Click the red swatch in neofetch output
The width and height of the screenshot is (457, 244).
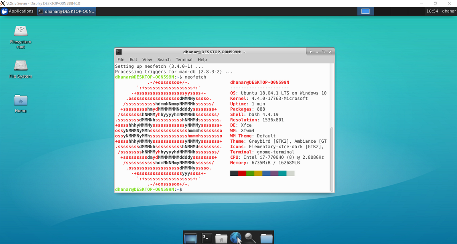click(x=241, y=173)
